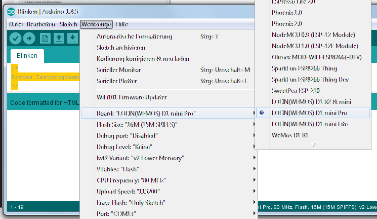Click the Upload arrow toolbar icon

click(x=29, y=38)
